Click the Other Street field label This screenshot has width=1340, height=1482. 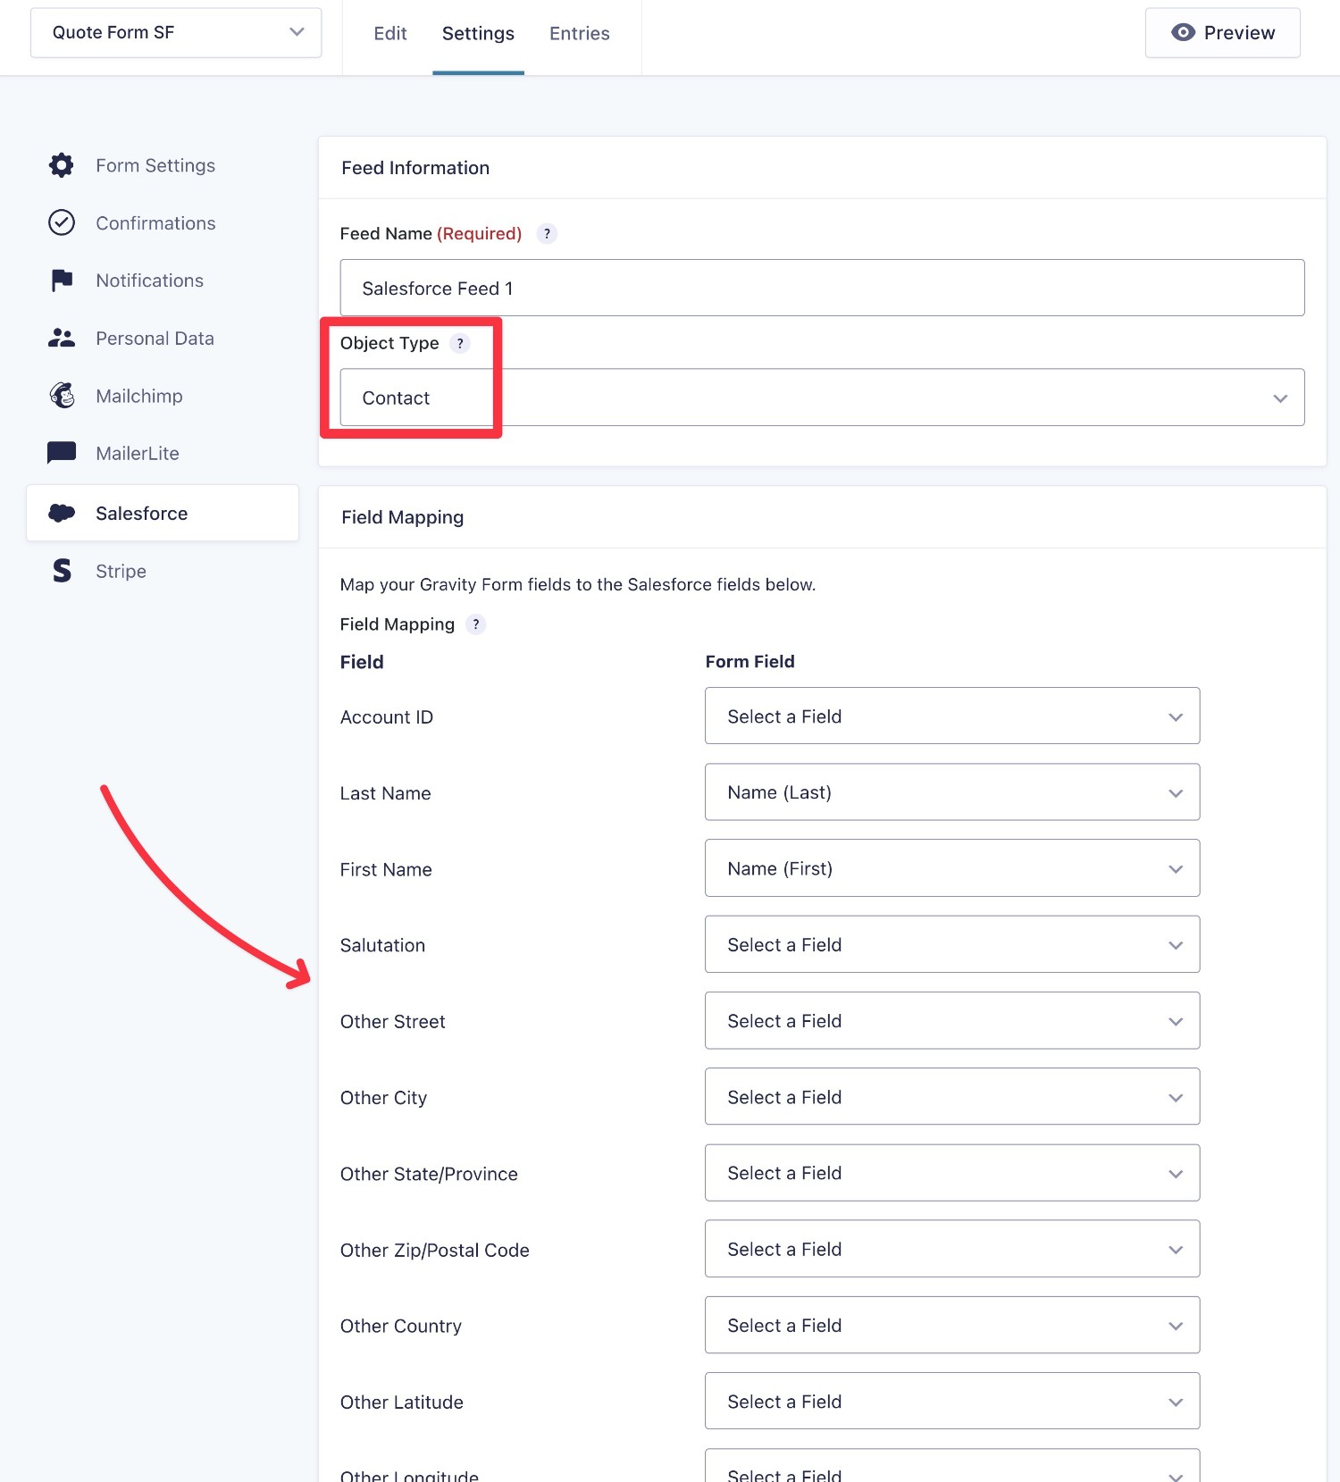point(393,1021)
